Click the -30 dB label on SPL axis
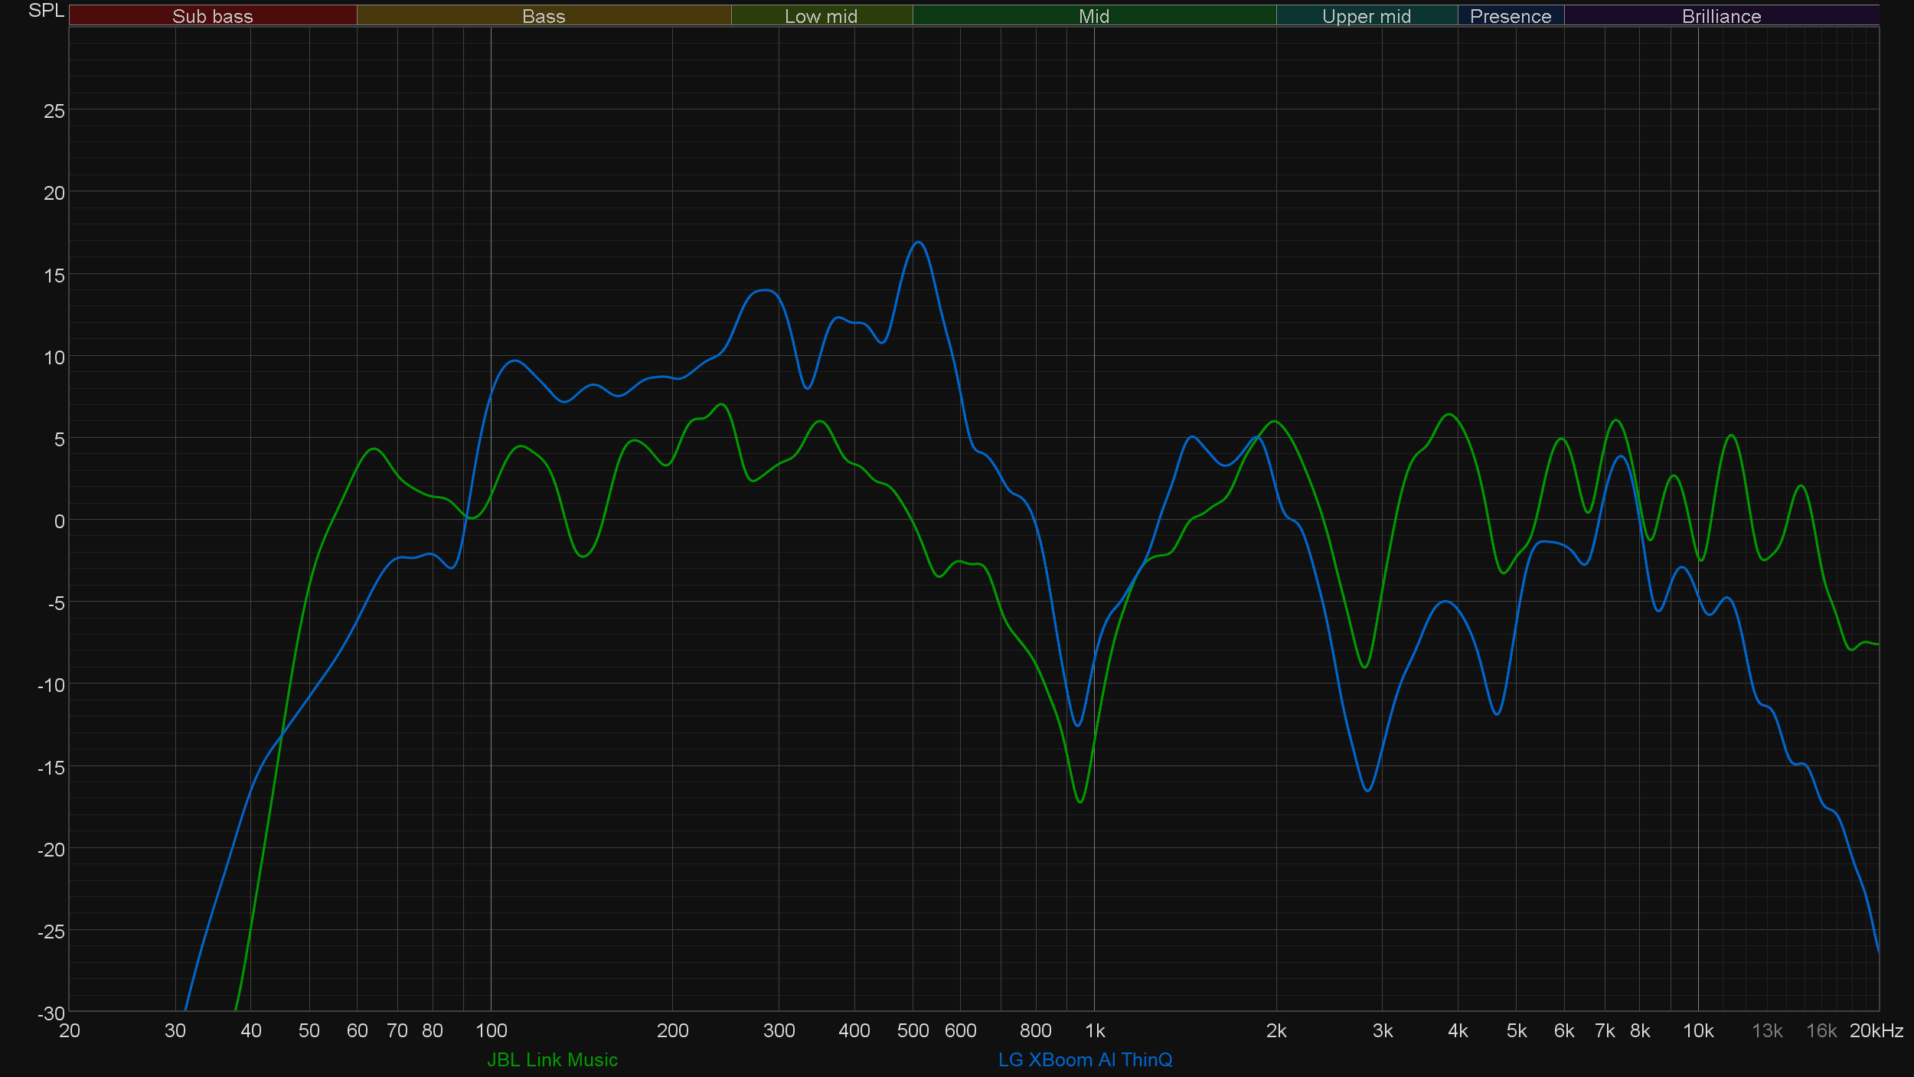This screenshot has height=1077, width=1914. (x=51, y=1013)
